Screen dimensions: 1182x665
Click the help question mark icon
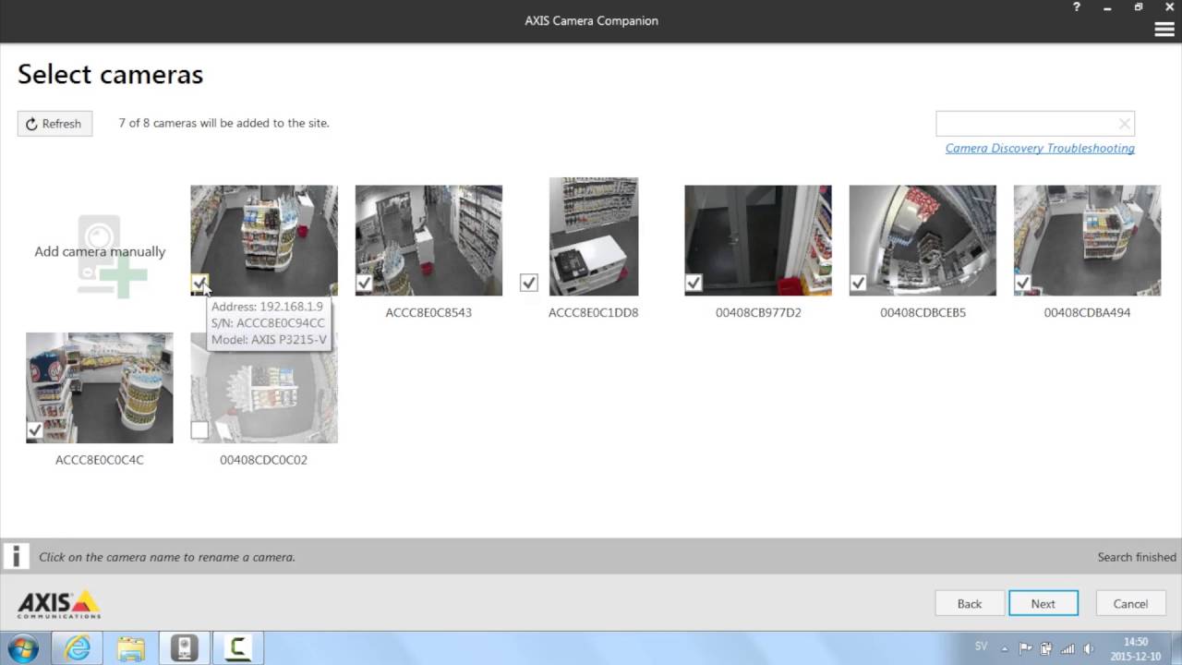1077,7
